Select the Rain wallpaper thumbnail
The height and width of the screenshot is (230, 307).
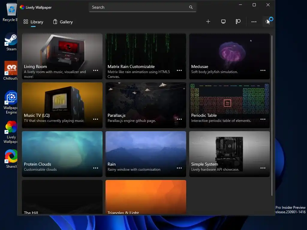pyautogui.click(x=146, y=154)
